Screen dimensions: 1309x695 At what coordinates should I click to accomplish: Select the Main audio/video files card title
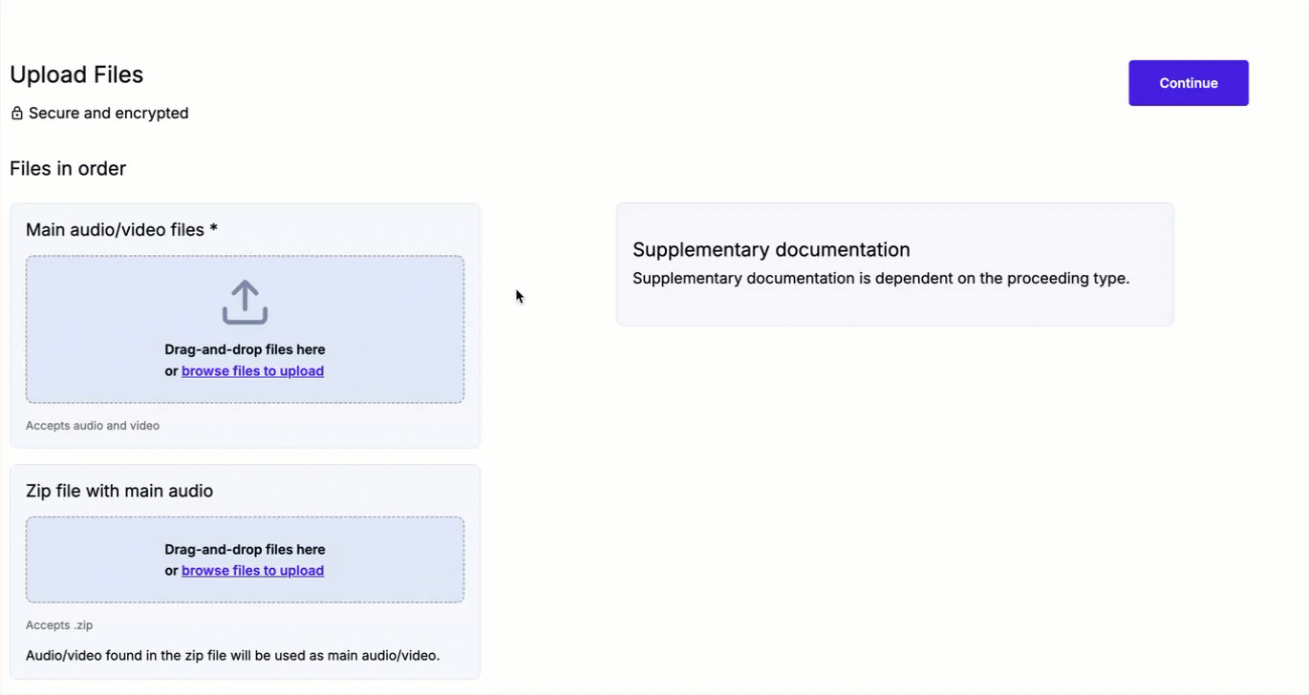tap(121, 230)
